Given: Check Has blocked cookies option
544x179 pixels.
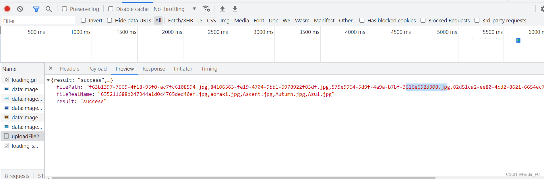Looking at the screenshot, I should (x=362, y=20).
